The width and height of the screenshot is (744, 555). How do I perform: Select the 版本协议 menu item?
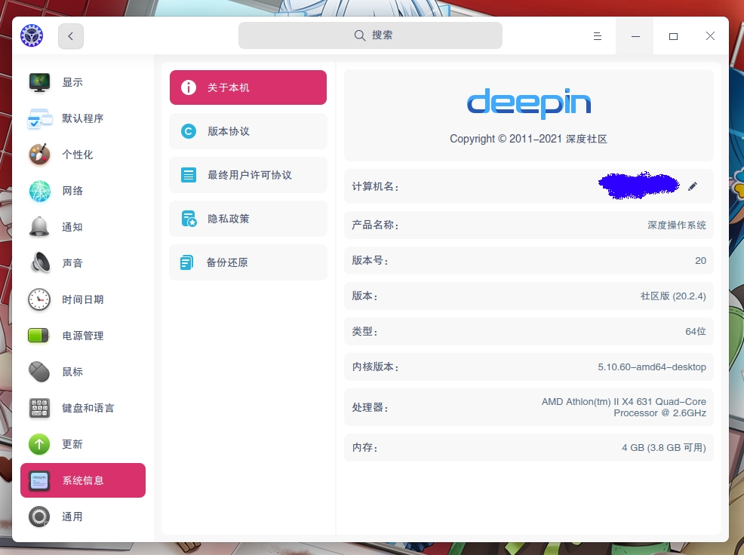click(248, 131)
